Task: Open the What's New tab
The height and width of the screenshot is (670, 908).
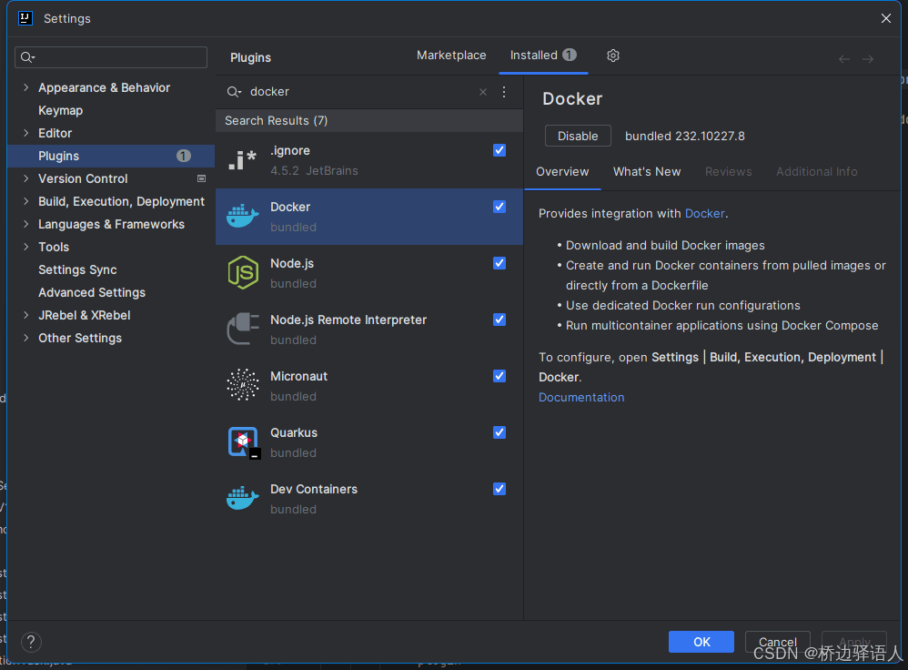Action: click(x=647, y=171)
